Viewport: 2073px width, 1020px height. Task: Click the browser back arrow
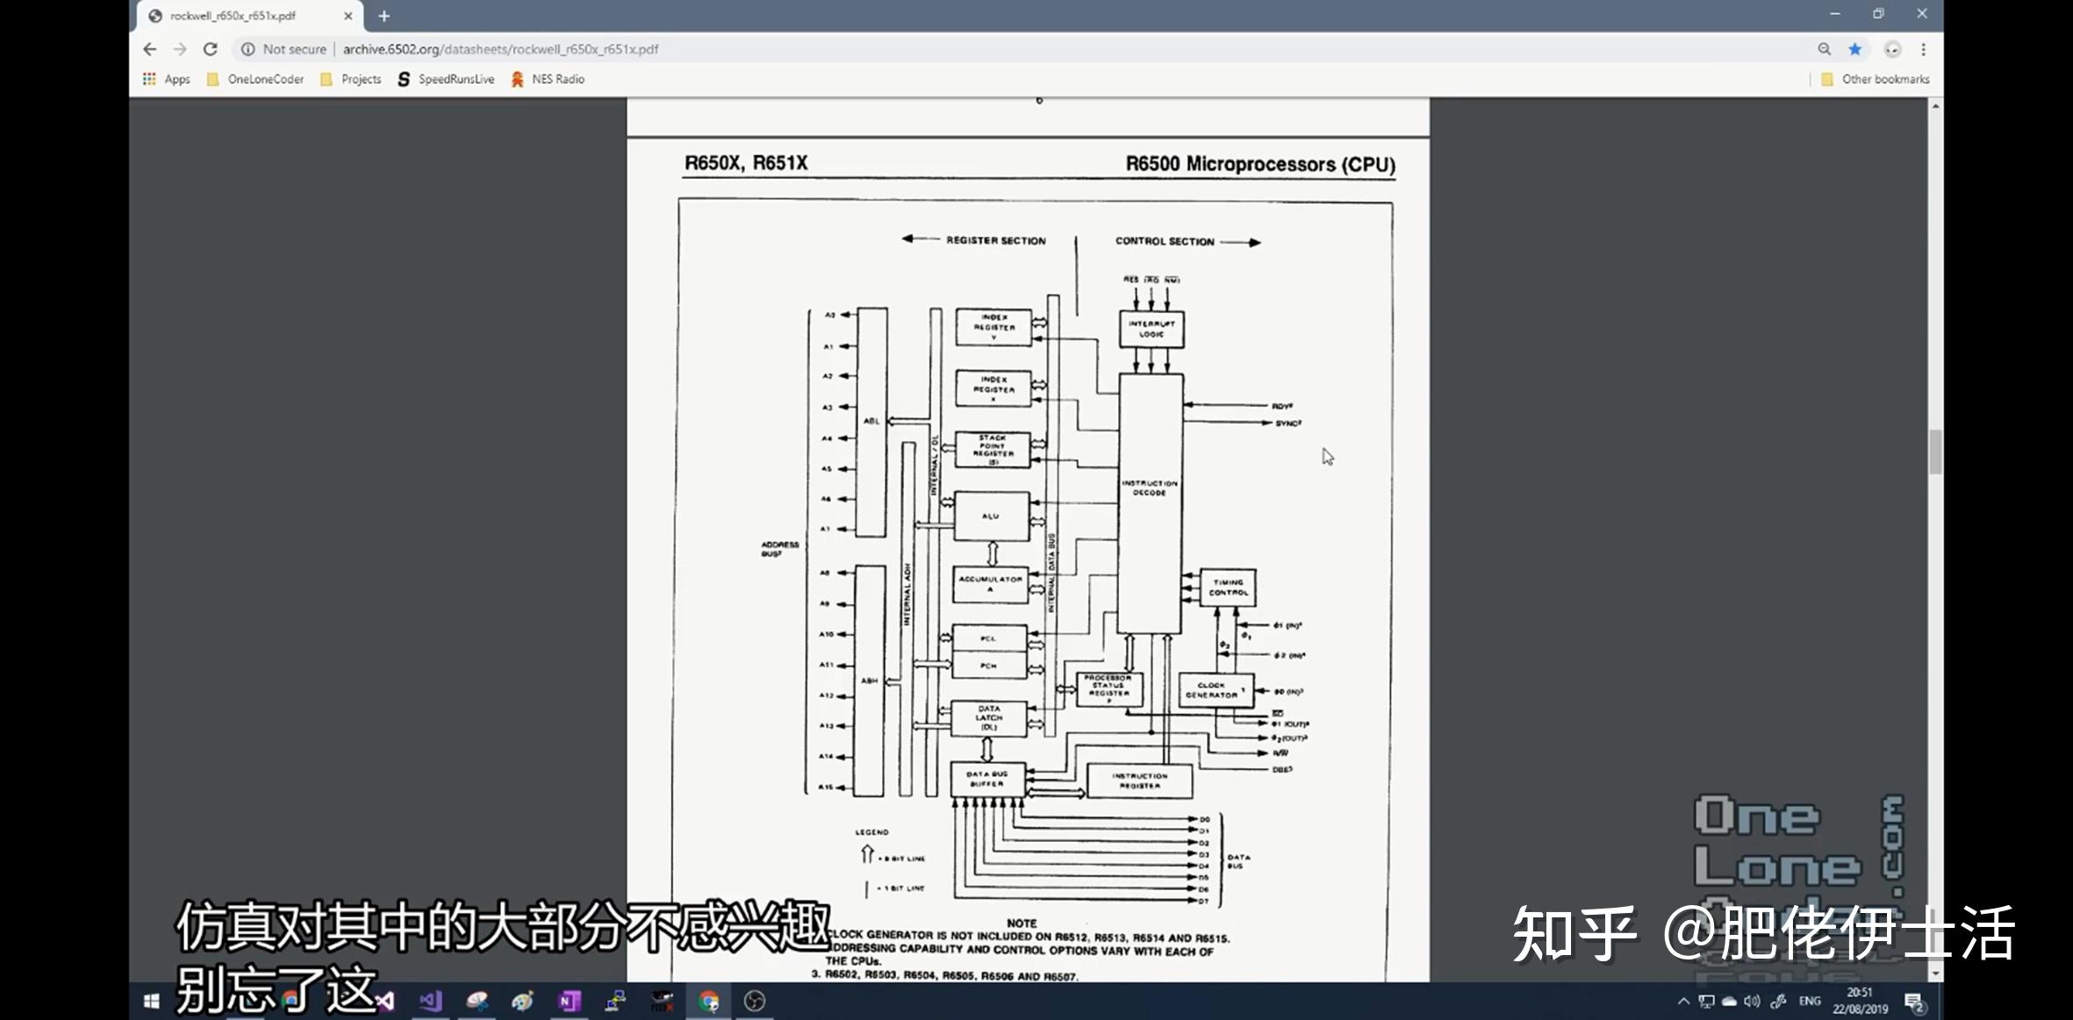[150, 49]
